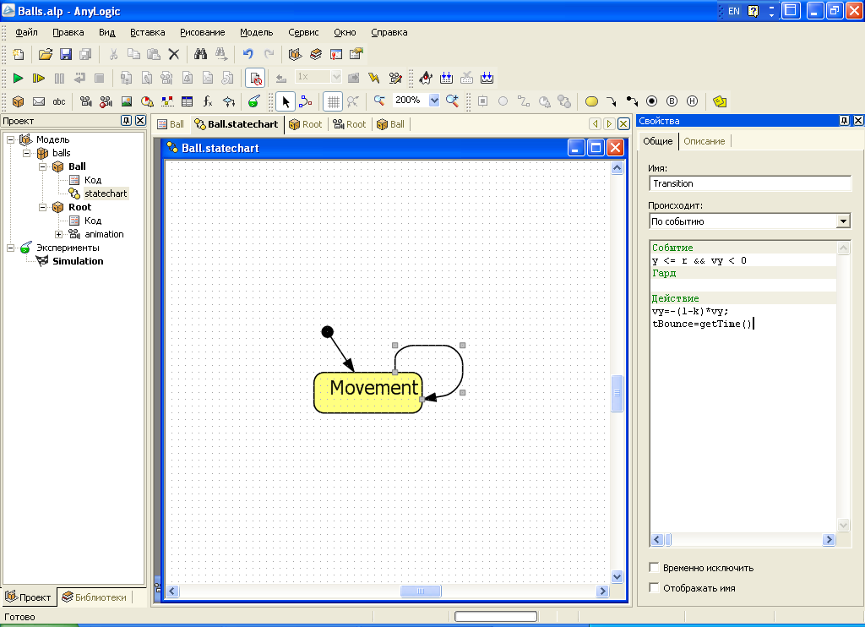
Task: Click the Имя input field with Transition
Action: [750, 183]
